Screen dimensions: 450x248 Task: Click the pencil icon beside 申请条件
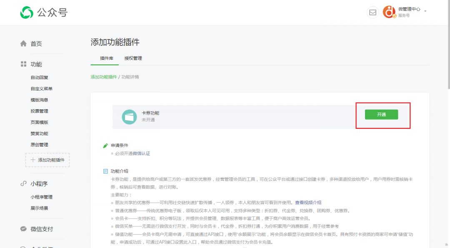106,146
